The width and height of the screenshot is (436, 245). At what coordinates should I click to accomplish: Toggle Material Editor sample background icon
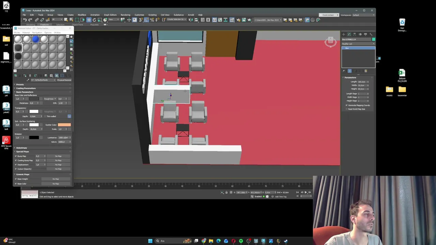(71, 45)
